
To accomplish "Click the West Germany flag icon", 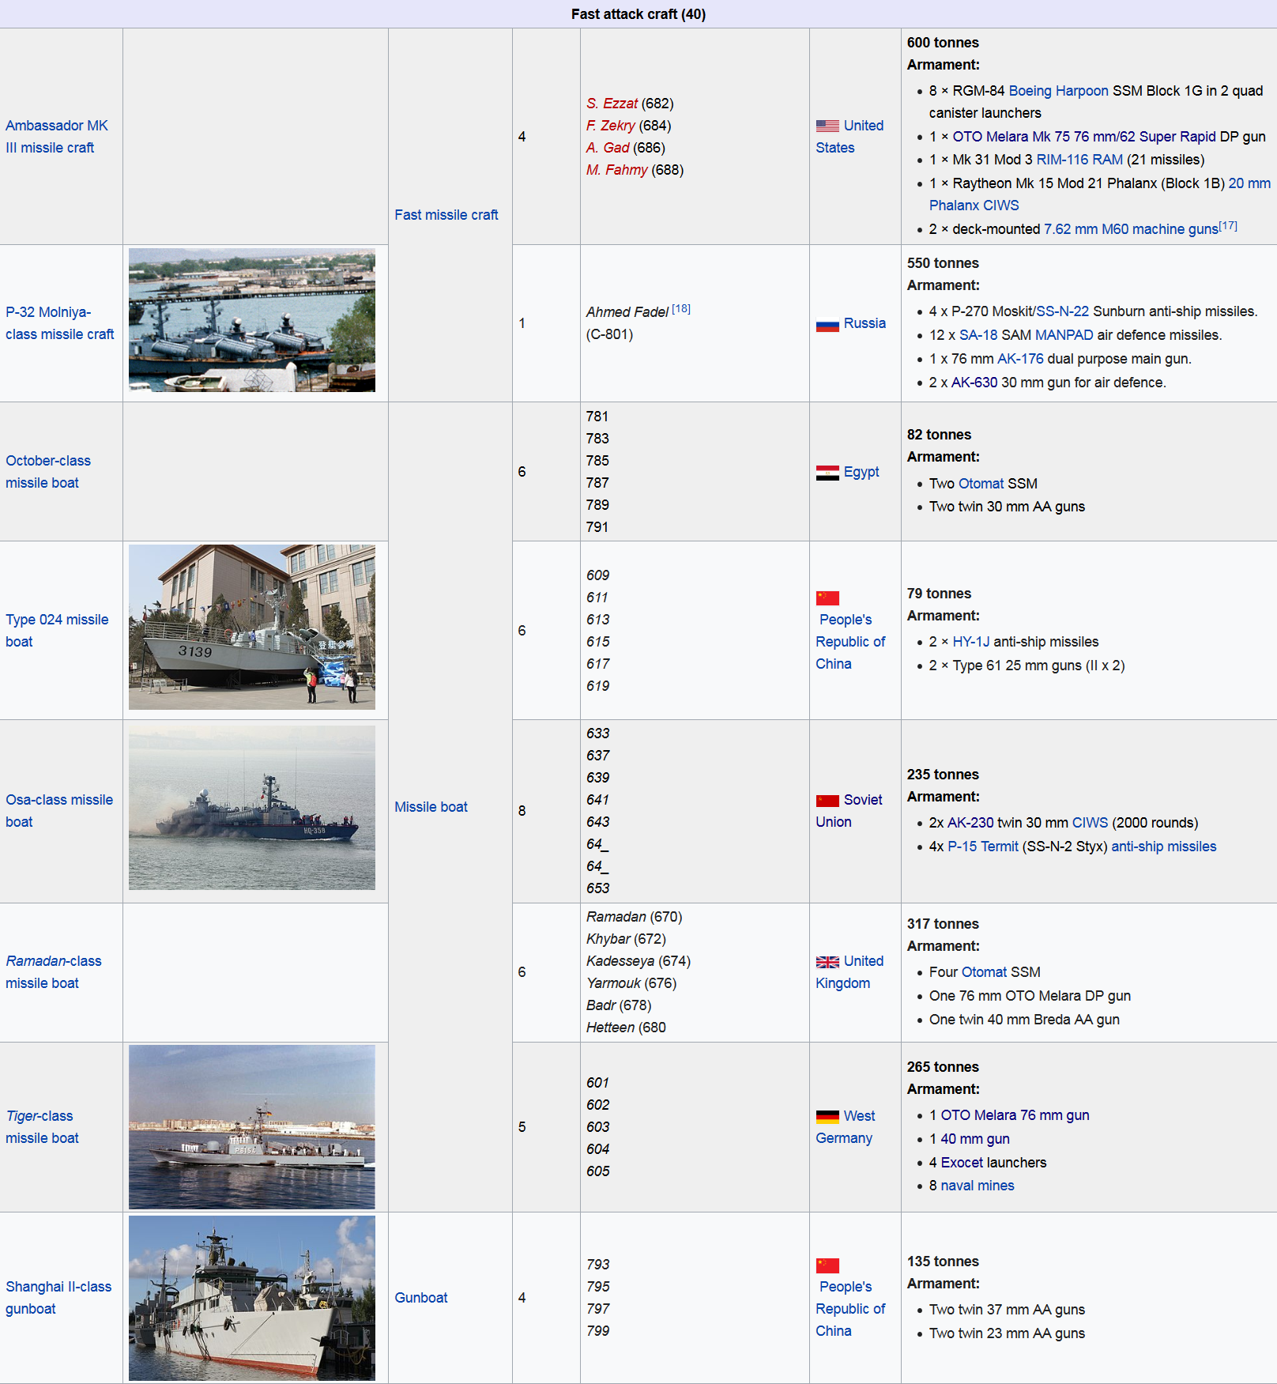I will point(827,1117).
